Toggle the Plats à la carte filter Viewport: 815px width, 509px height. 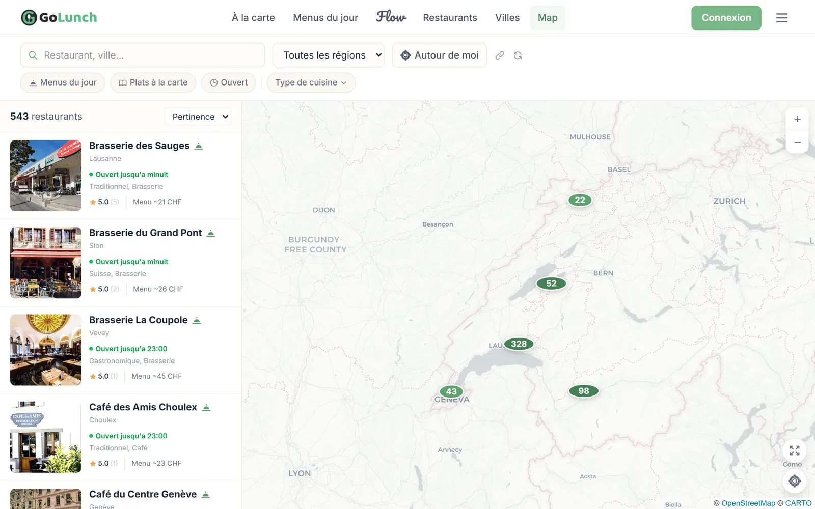(153, 82)
